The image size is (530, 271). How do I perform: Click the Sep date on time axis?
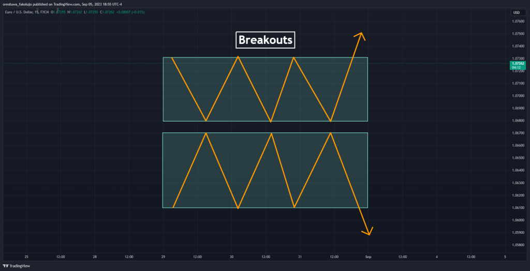click(368, 256)
